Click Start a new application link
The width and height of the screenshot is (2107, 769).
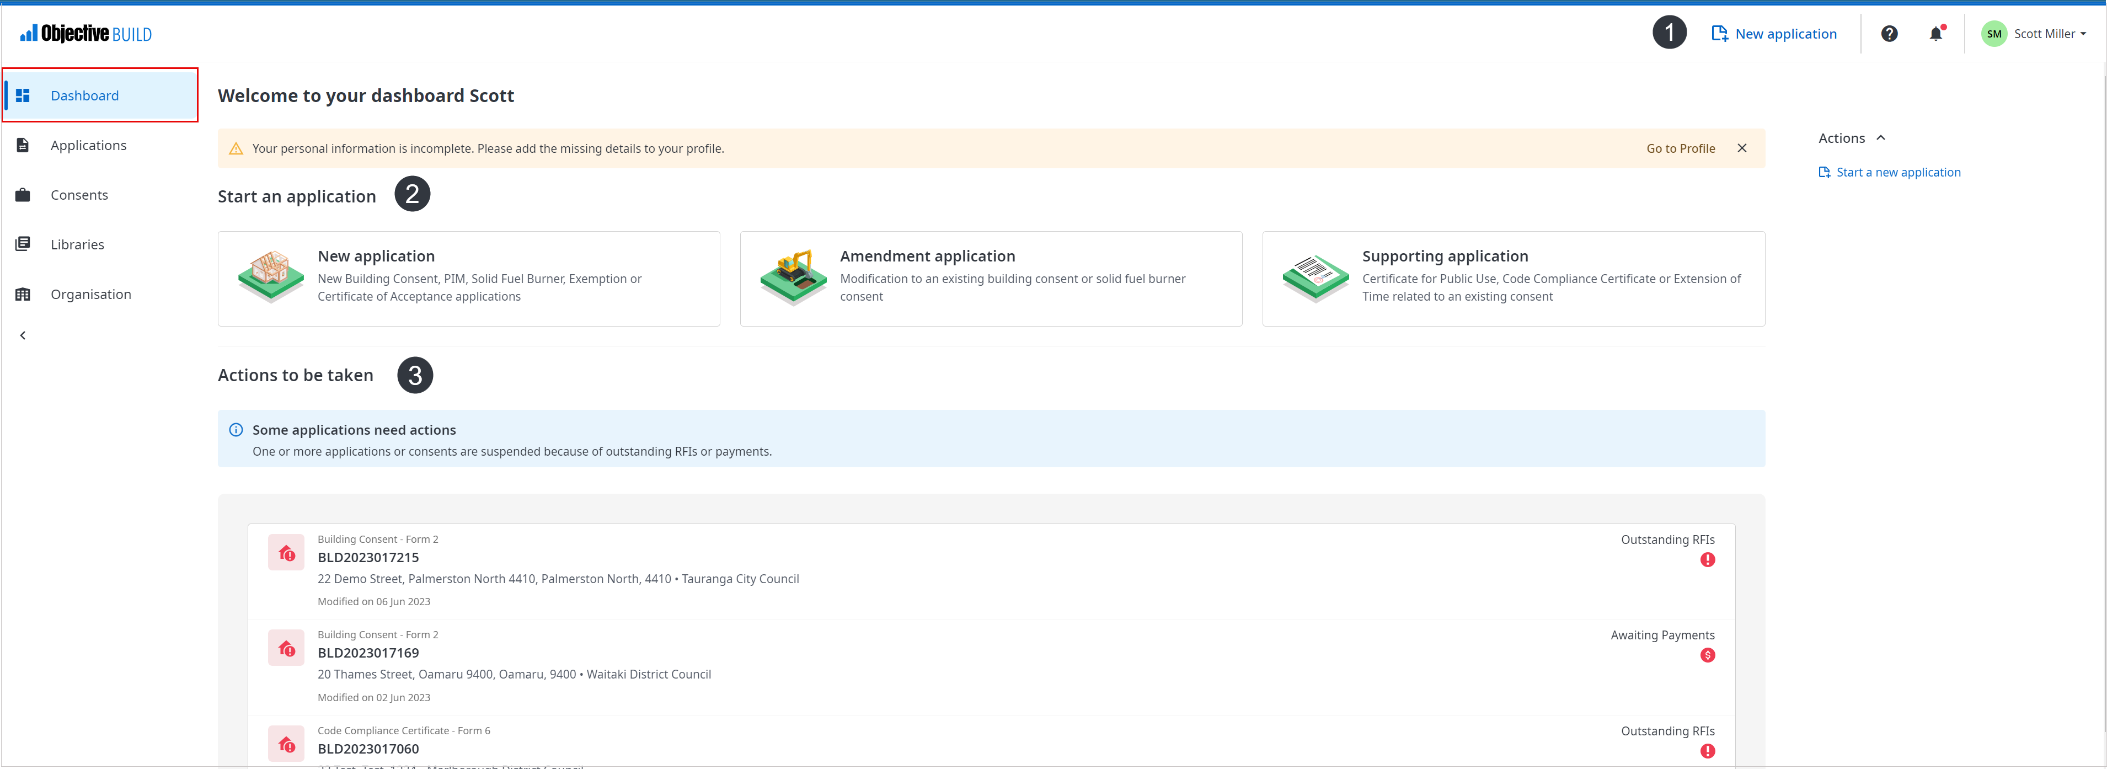tap(1897, 173)
